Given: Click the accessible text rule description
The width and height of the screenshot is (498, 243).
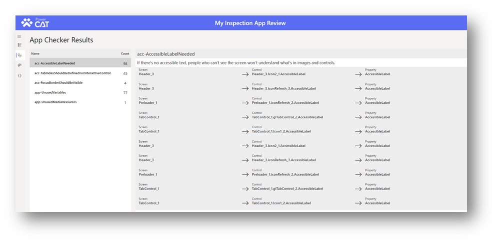Looking at the screenshot, I should tap(236, 63).
